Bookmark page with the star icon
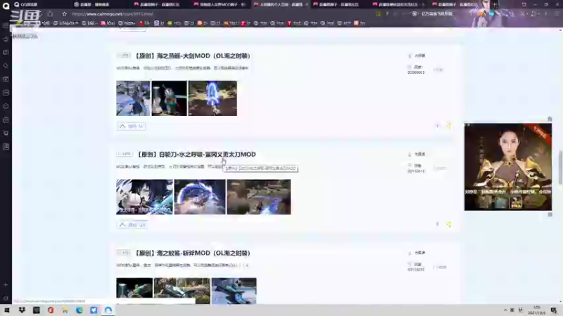 64,14
